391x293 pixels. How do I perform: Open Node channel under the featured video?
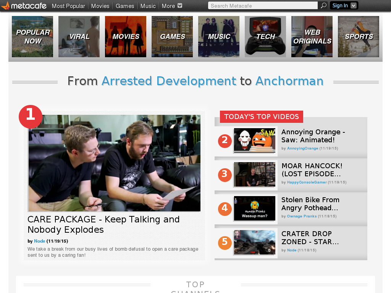click(39, 241)
